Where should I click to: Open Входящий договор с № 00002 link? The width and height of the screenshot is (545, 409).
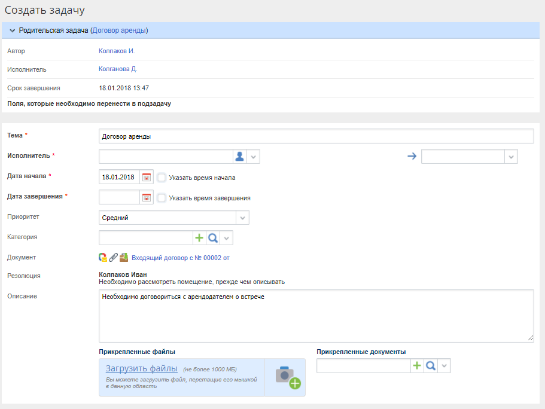[x=180, y=258]
